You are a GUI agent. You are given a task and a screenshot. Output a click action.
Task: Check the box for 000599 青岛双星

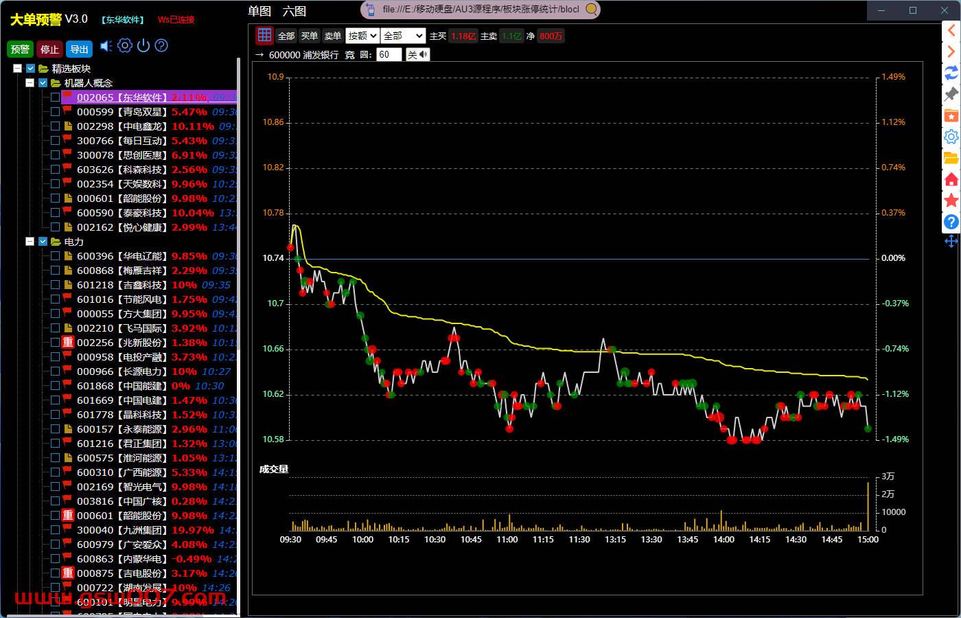(x=55, y=112)
